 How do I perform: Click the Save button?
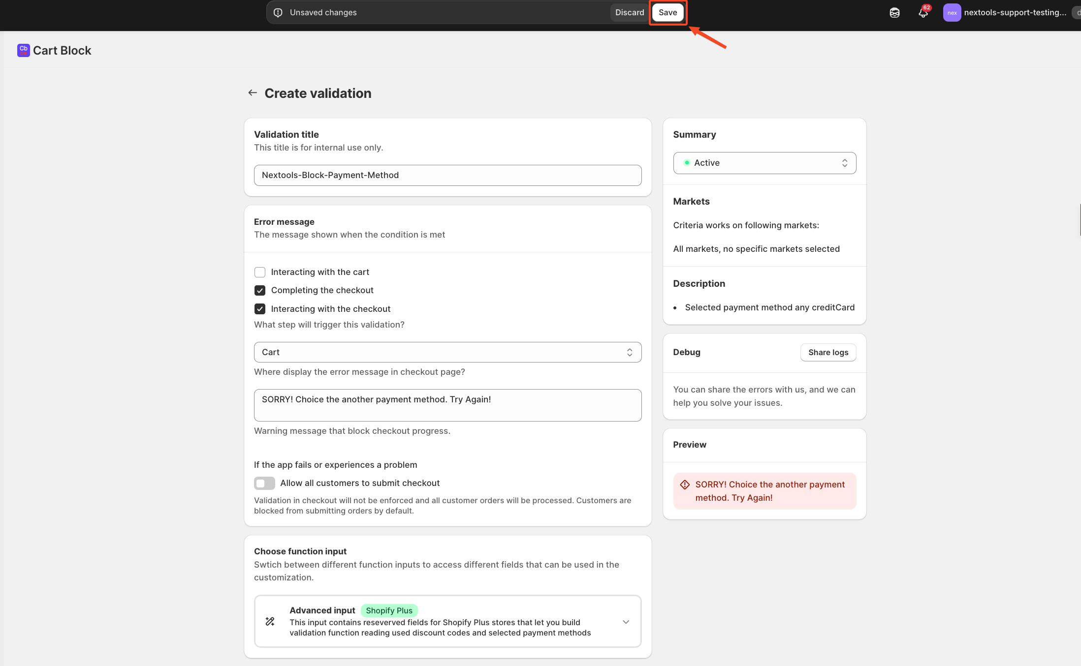coord(668,13)
